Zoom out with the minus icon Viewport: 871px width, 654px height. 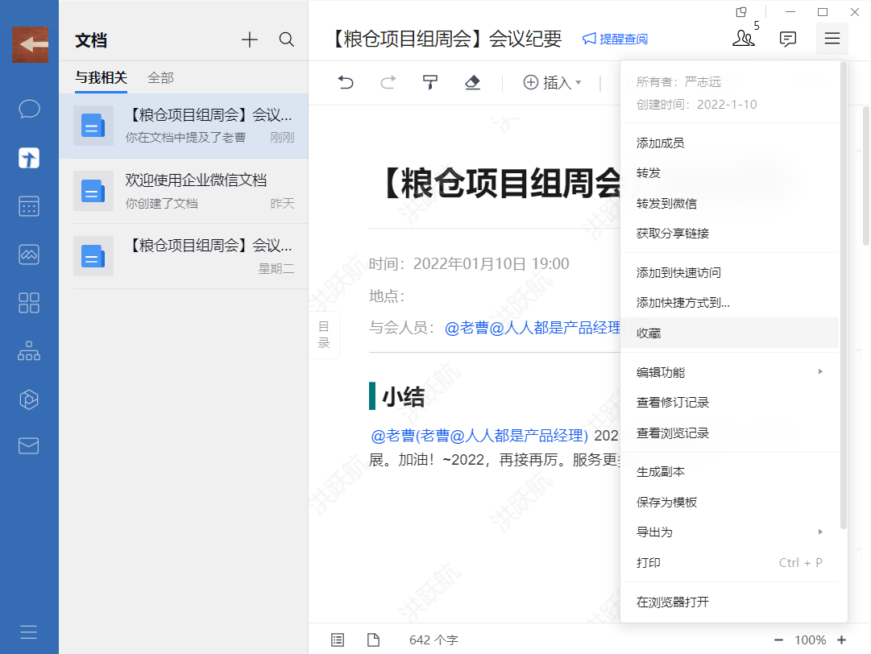778,640
